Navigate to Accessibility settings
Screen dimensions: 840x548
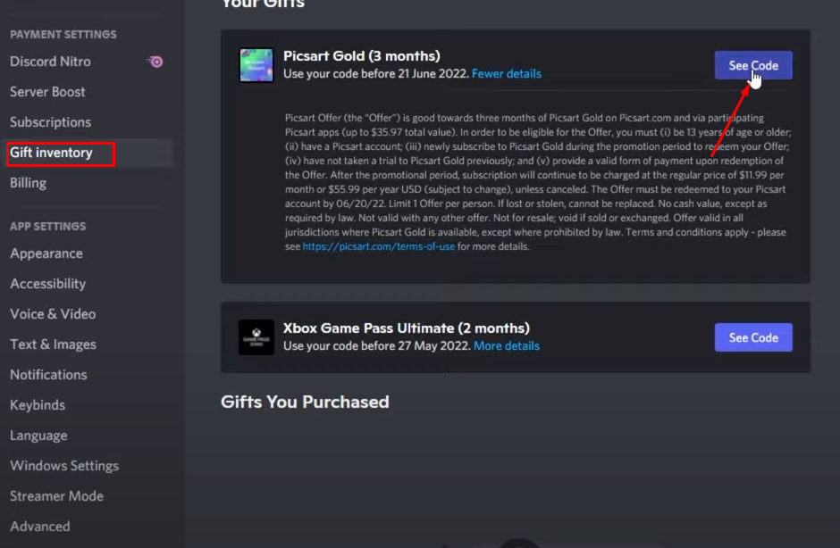tap(47, 284)
